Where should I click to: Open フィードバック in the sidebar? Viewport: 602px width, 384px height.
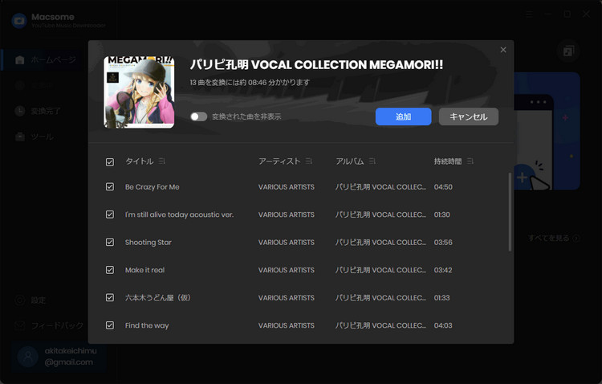click(57, 325)
